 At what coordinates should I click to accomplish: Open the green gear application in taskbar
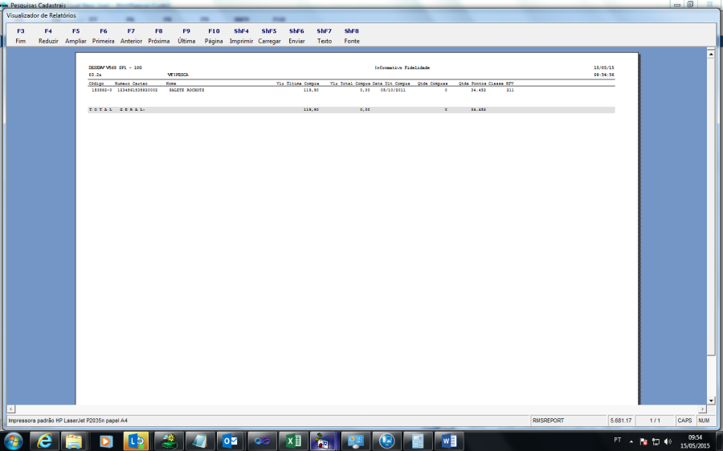pyautogui.click(x=169, y=441)
